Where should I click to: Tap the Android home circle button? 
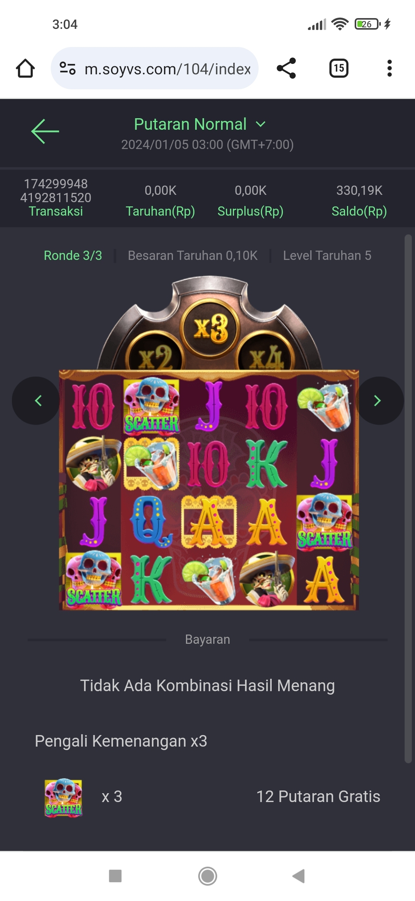(x=207, y=876)
